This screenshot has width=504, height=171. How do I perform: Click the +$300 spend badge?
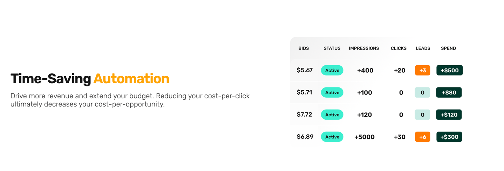point(449,137)
